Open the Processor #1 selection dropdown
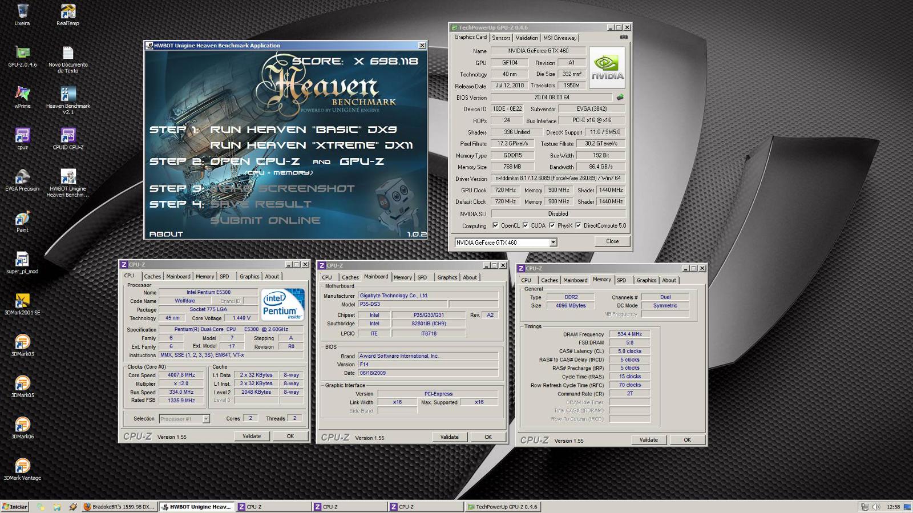The height and width of the screenshot is (513, 913). tap(206, 419)
